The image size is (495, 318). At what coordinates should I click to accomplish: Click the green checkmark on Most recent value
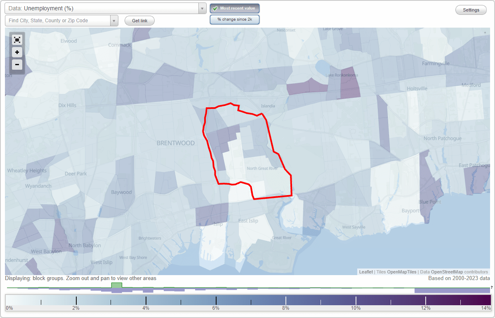pos(214,8)
